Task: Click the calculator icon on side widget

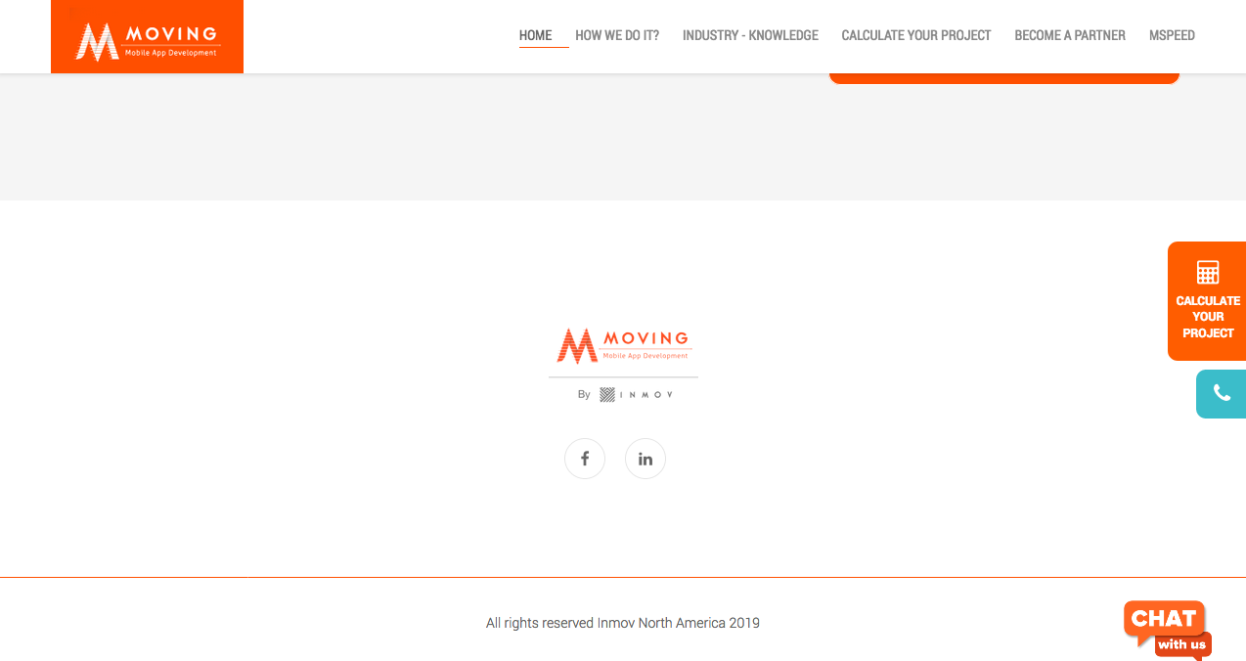Action: (x=1208, y=273)
